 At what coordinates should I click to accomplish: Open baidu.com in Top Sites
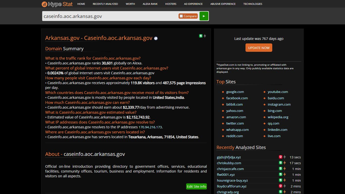click(276, 98)
